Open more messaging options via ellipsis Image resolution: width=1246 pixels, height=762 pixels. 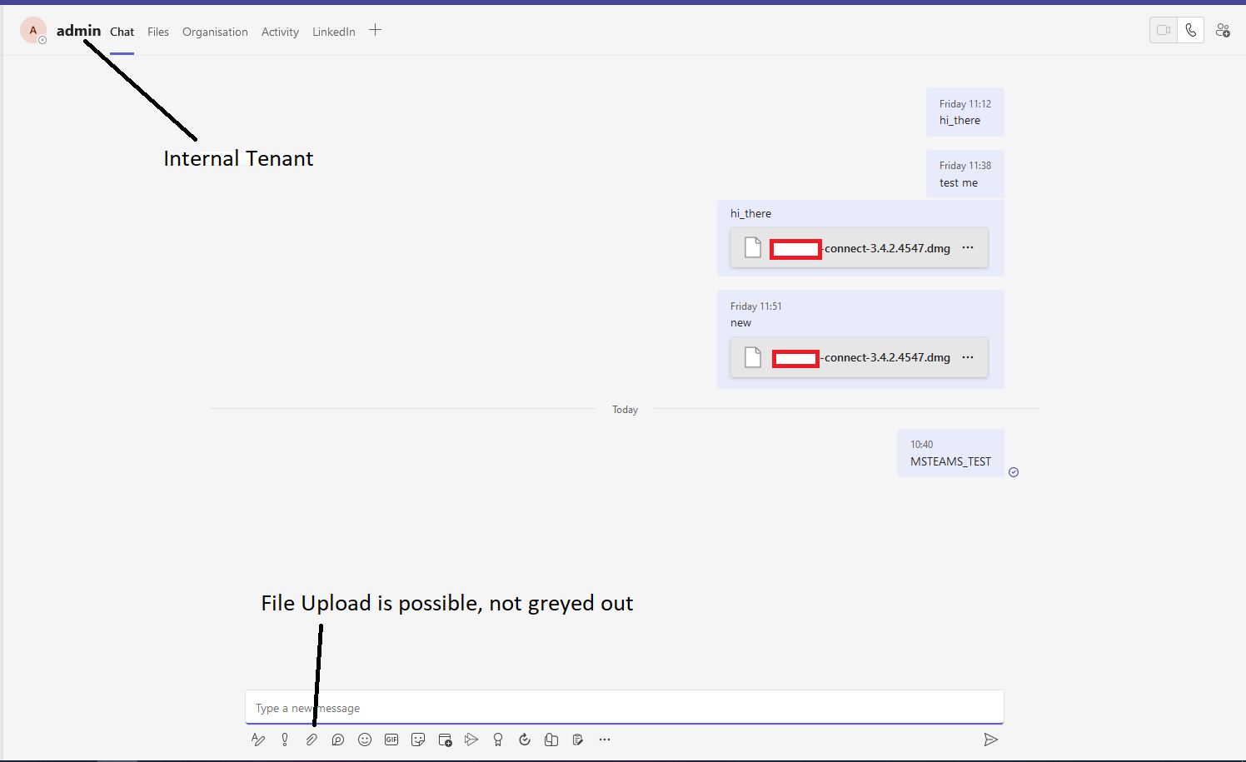(x=605, y=740)
